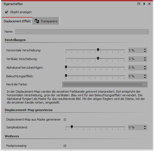Viewport: 154px width, 151px height.
Task: Decrease Sampleabstand with down arrow
Action: 145,129
